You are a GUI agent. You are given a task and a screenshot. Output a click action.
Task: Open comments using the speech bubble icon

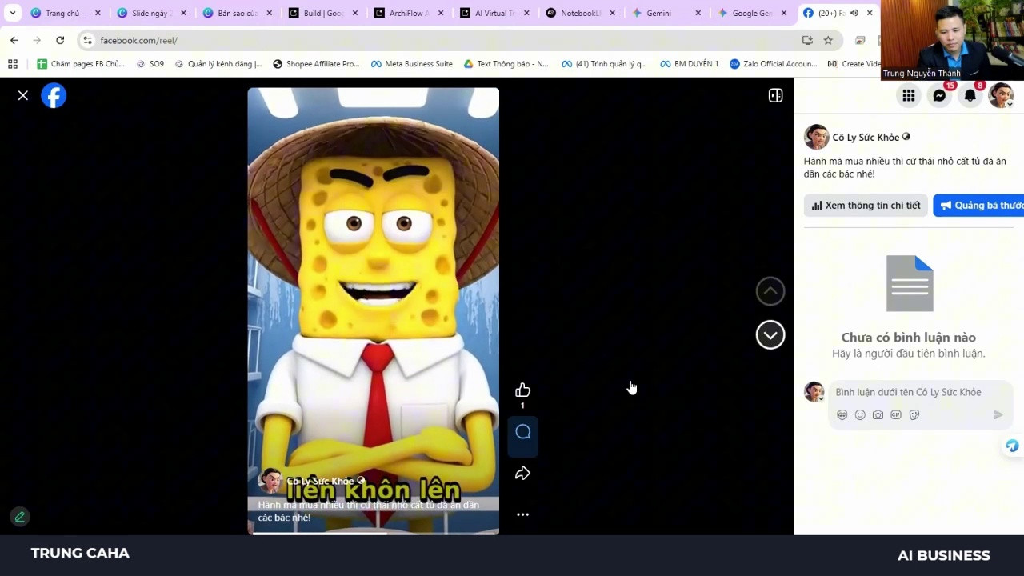(x=522, y=432)
